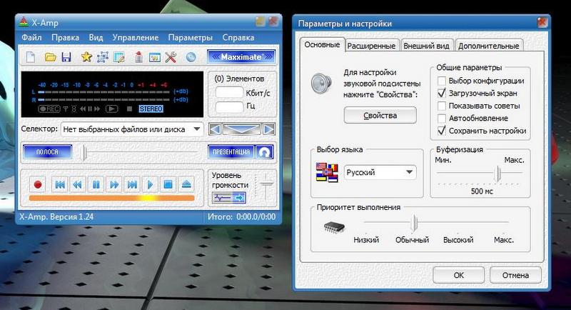
Task: Click the red-topped tower toolbar icon
Action: coord(138,57)
